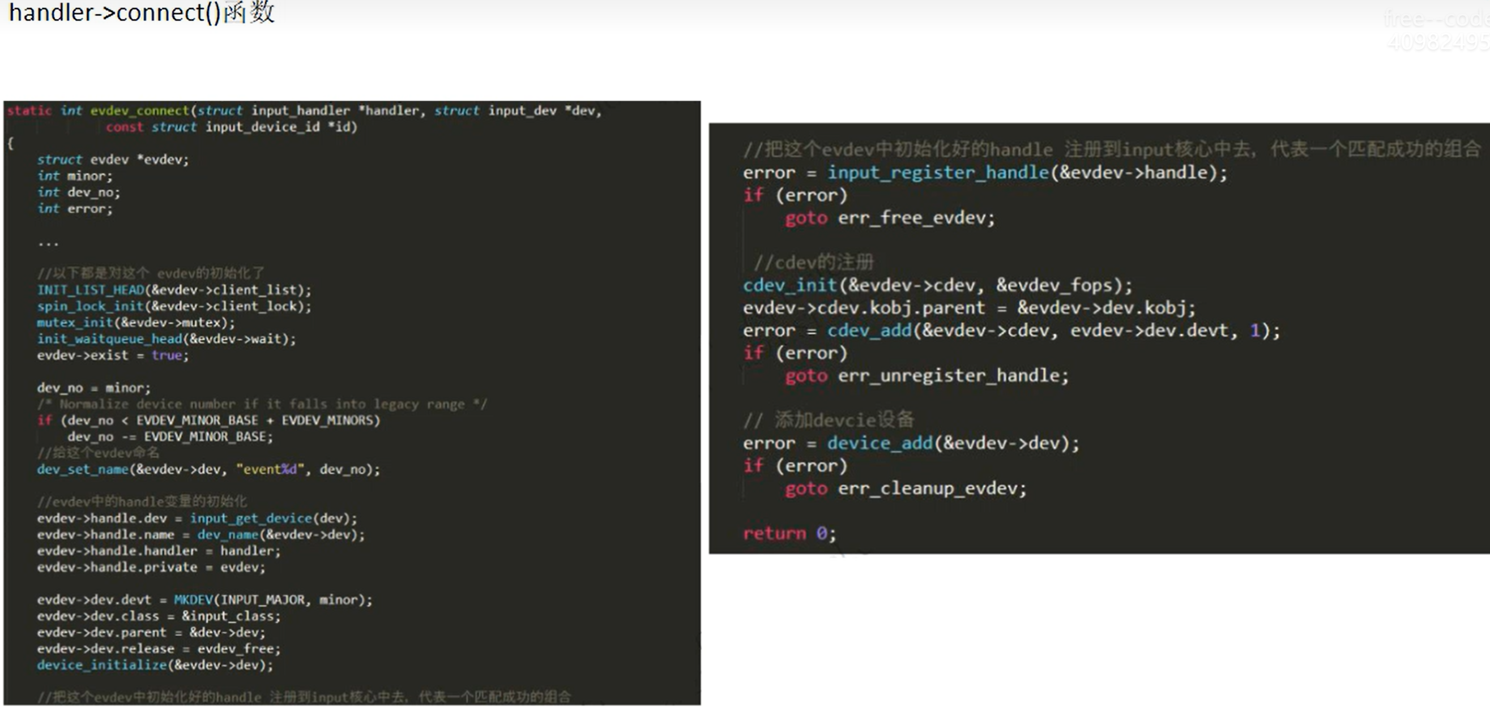
Task: Click 'evdev->handle.handler = handler;'
Action: (159, 550)
